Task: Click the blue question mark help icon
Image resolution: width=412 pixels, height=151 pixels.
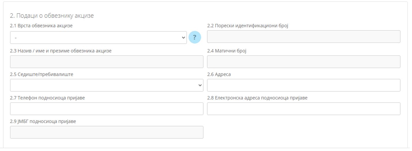Action: tap(195, 37)
